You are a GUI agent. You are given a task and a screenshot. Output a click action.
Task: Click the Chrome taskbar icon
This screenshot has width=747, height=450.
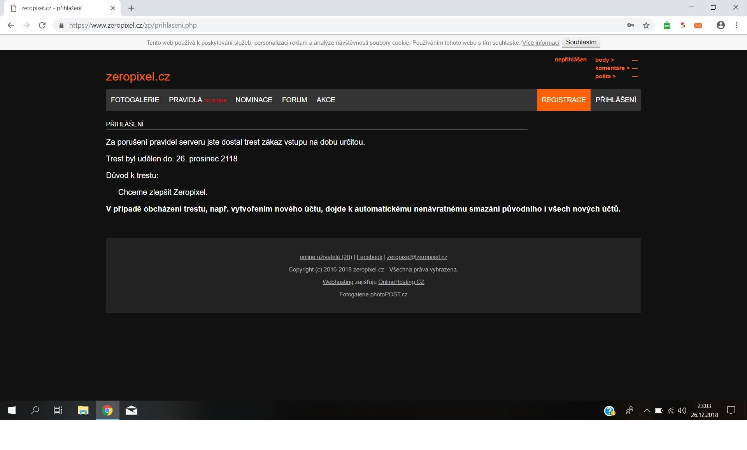click(107, 410)
